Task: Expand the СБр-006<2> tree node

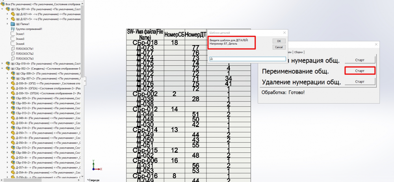Action: click(x=7, y=152)
